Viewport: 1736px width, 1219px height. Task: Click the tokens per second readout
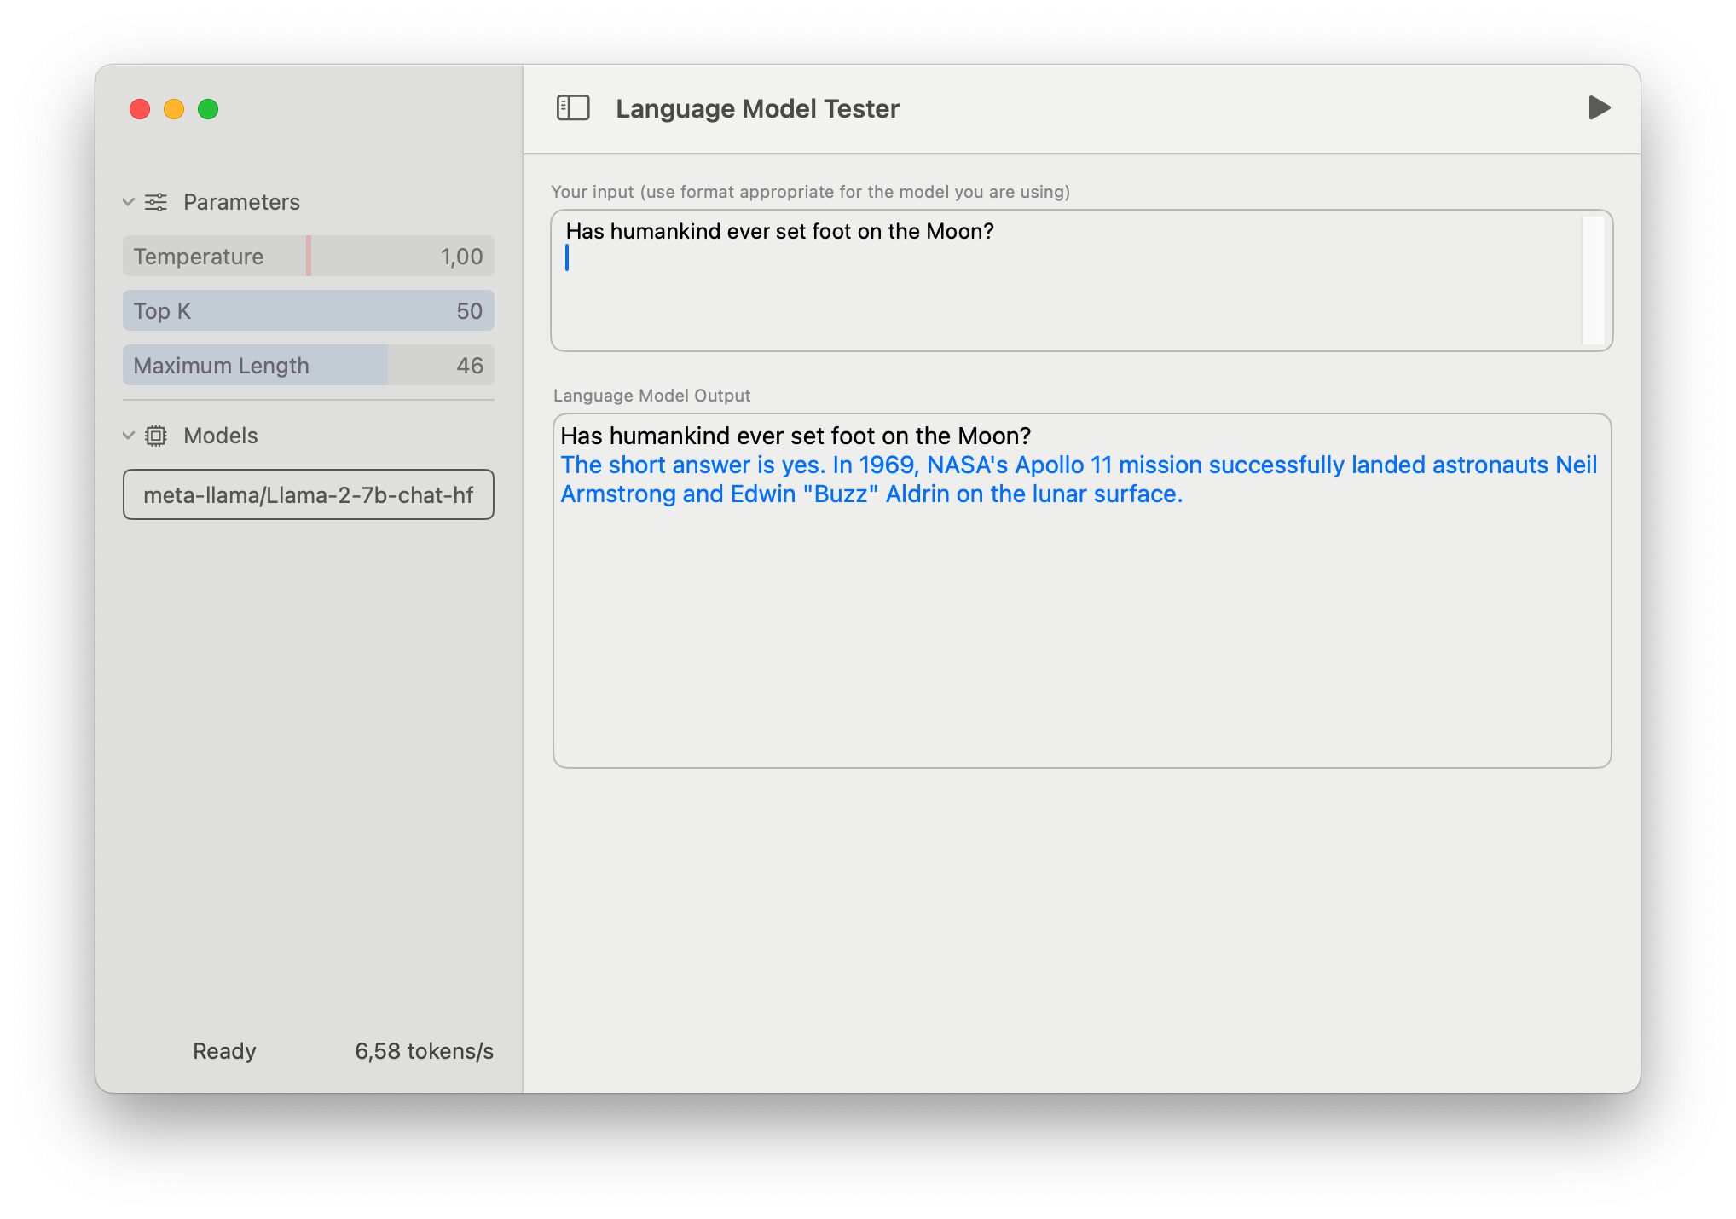[424, 1051]
